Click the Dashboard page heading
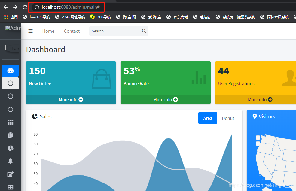 45,50
